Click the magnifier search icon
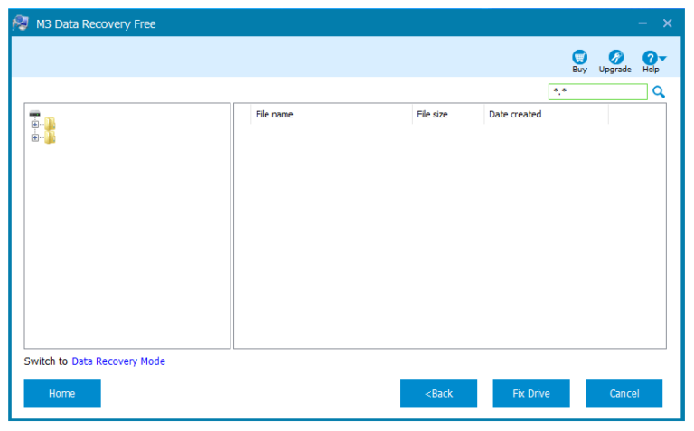Screen dimensions: 694x431 pos(659,92)
